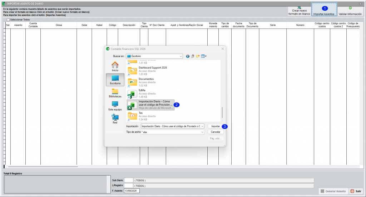This screenshot has width=366, height=197.
Task: Select the EdMa Excel shortcut
Action: click(x=150, y=94)
